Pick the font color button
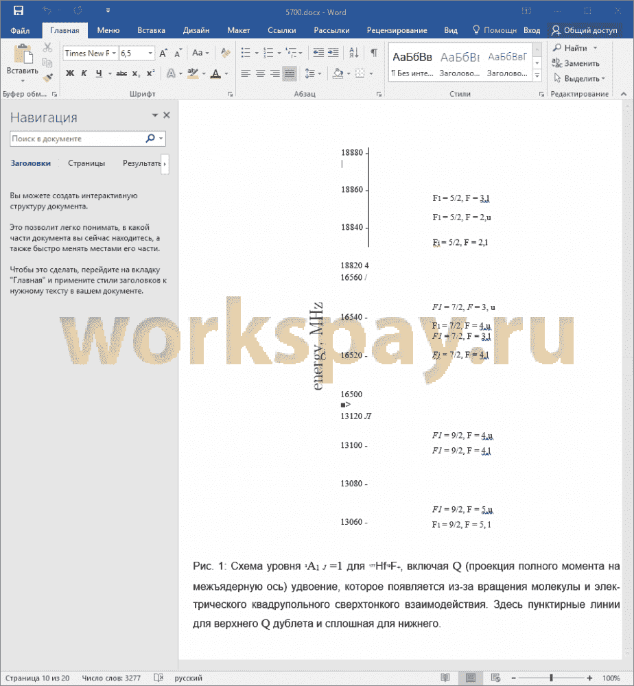This screenshot has height=686, width=634. 215,73
